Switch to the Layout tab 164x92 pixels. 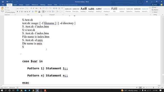point(27,5)
